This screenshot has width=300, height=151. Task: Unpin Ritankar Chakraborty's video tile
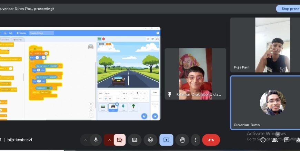[170, 94]
